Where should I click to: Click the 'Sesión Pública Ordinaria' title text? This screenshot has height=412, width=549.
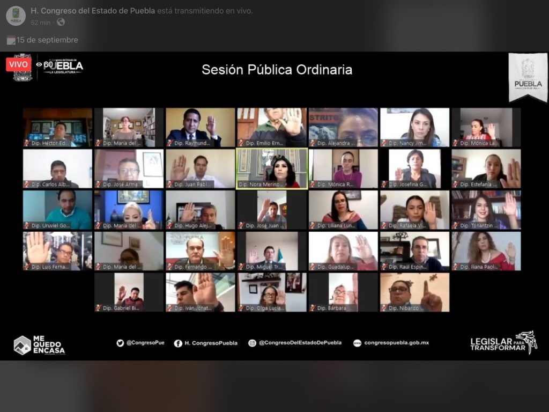point(277,70)
